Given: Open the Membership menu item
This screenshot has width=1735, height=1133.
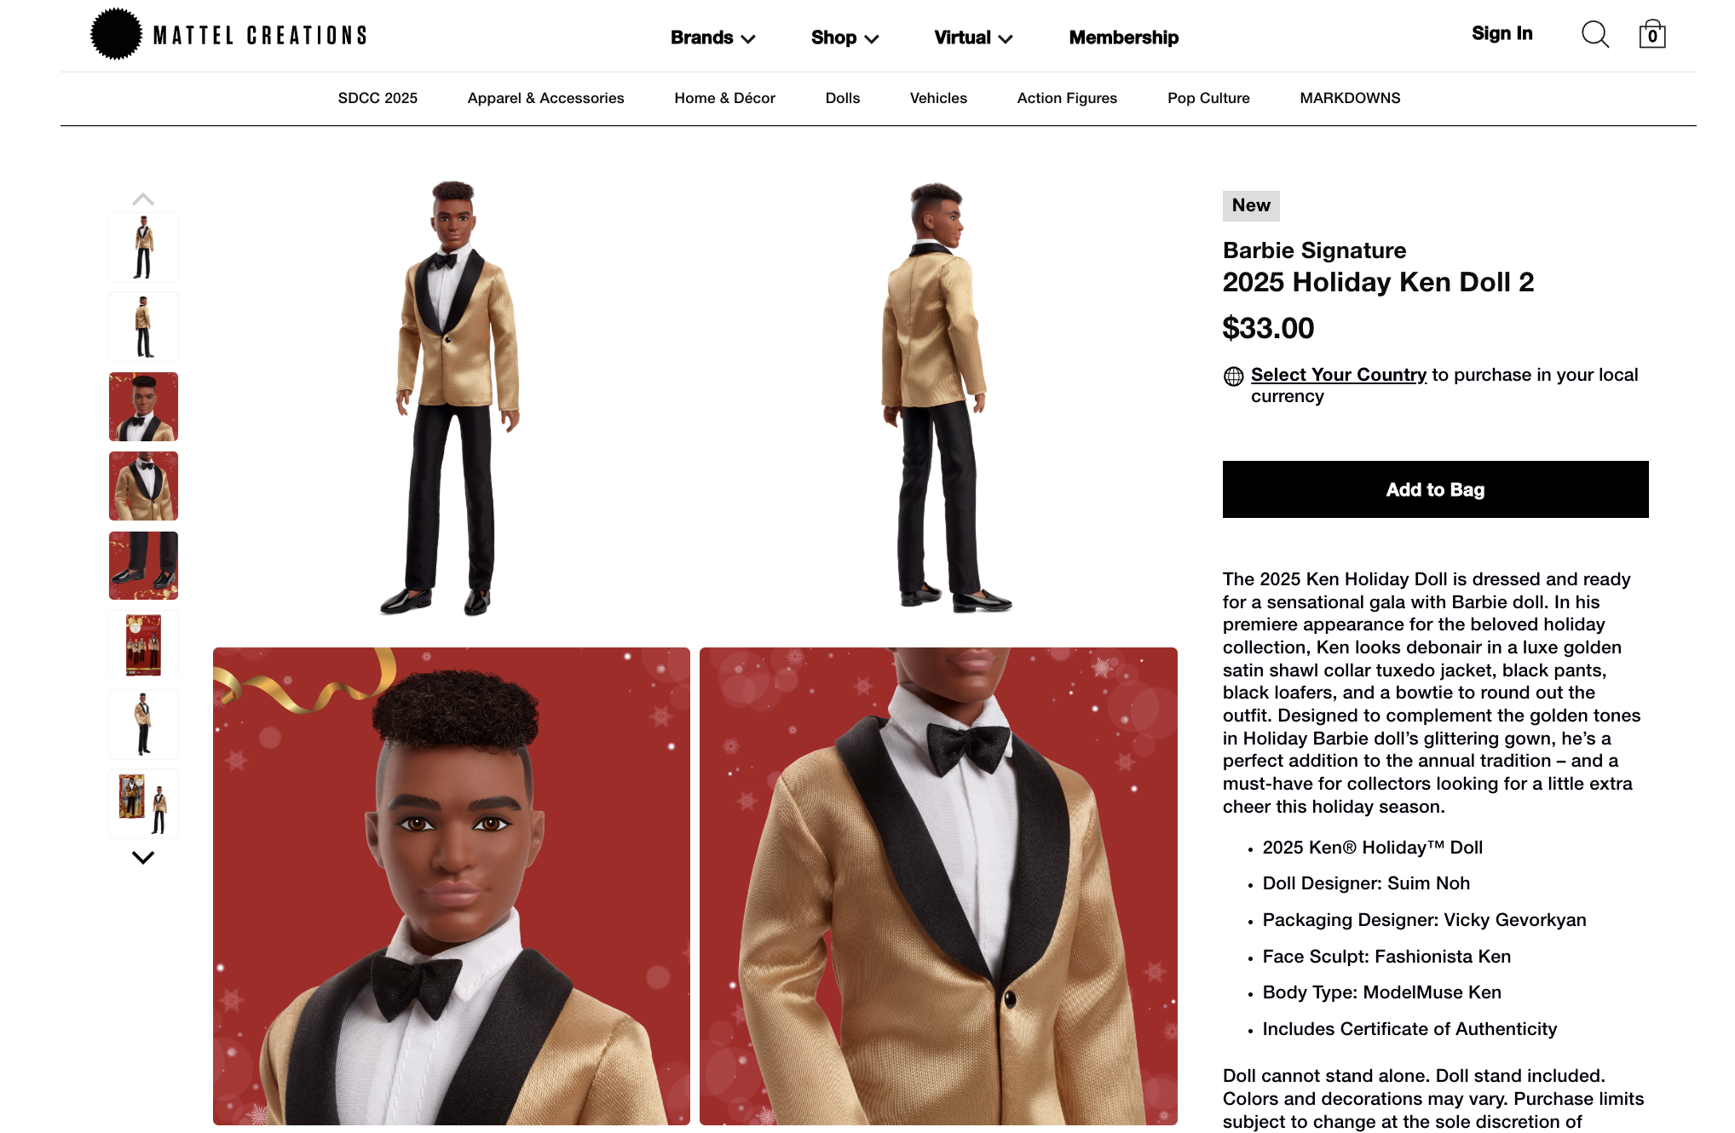Looking at the screenshot, I should 1123,37.
